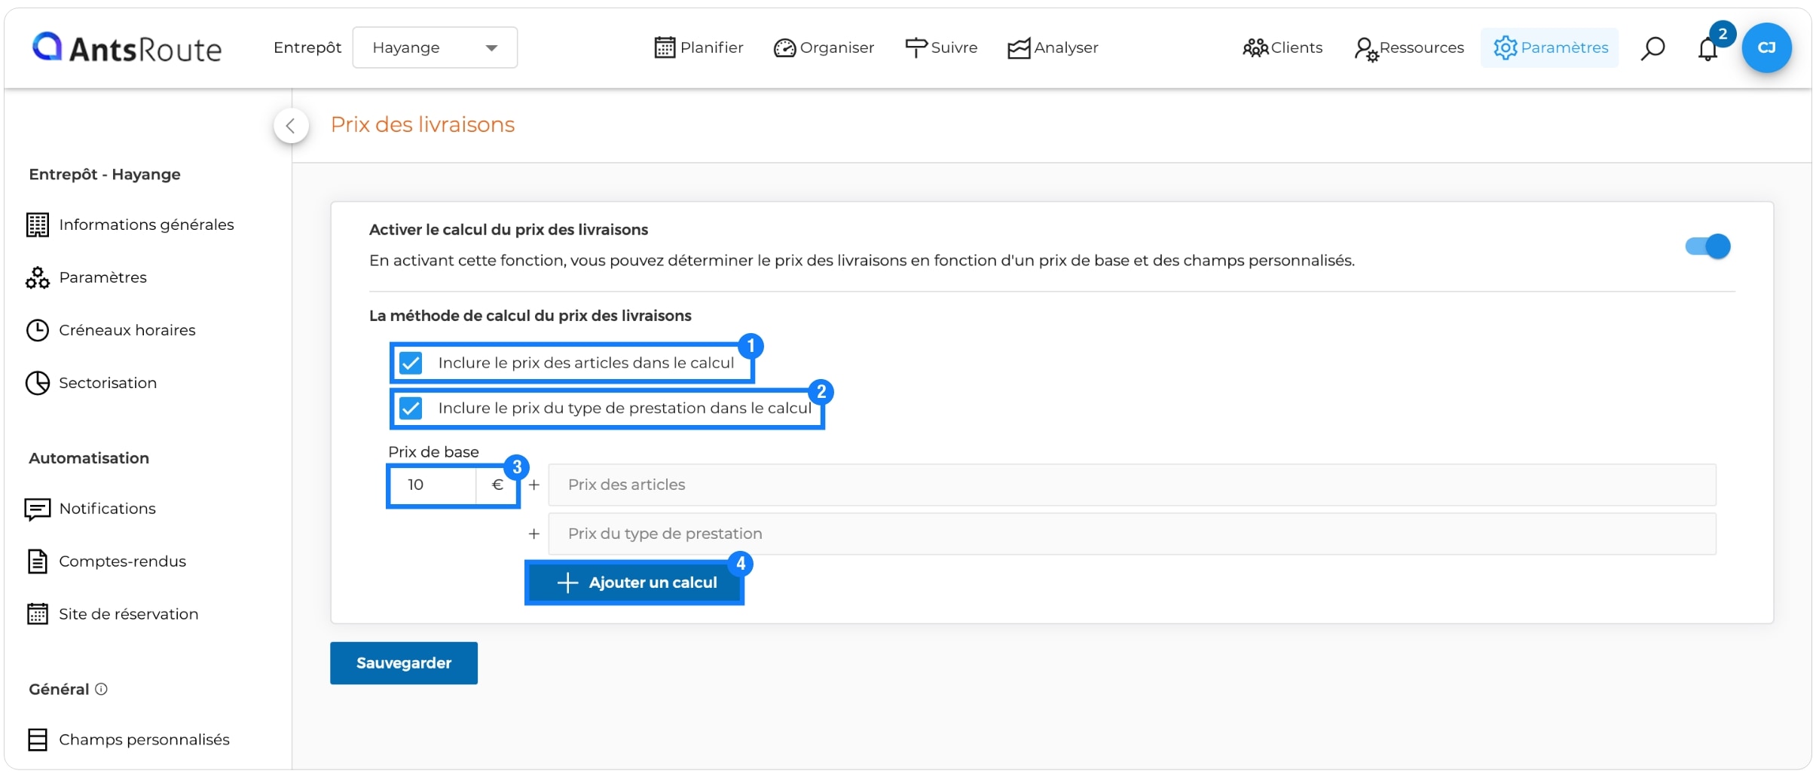Collapse the sidebar with the chevron button

point(291,126)
